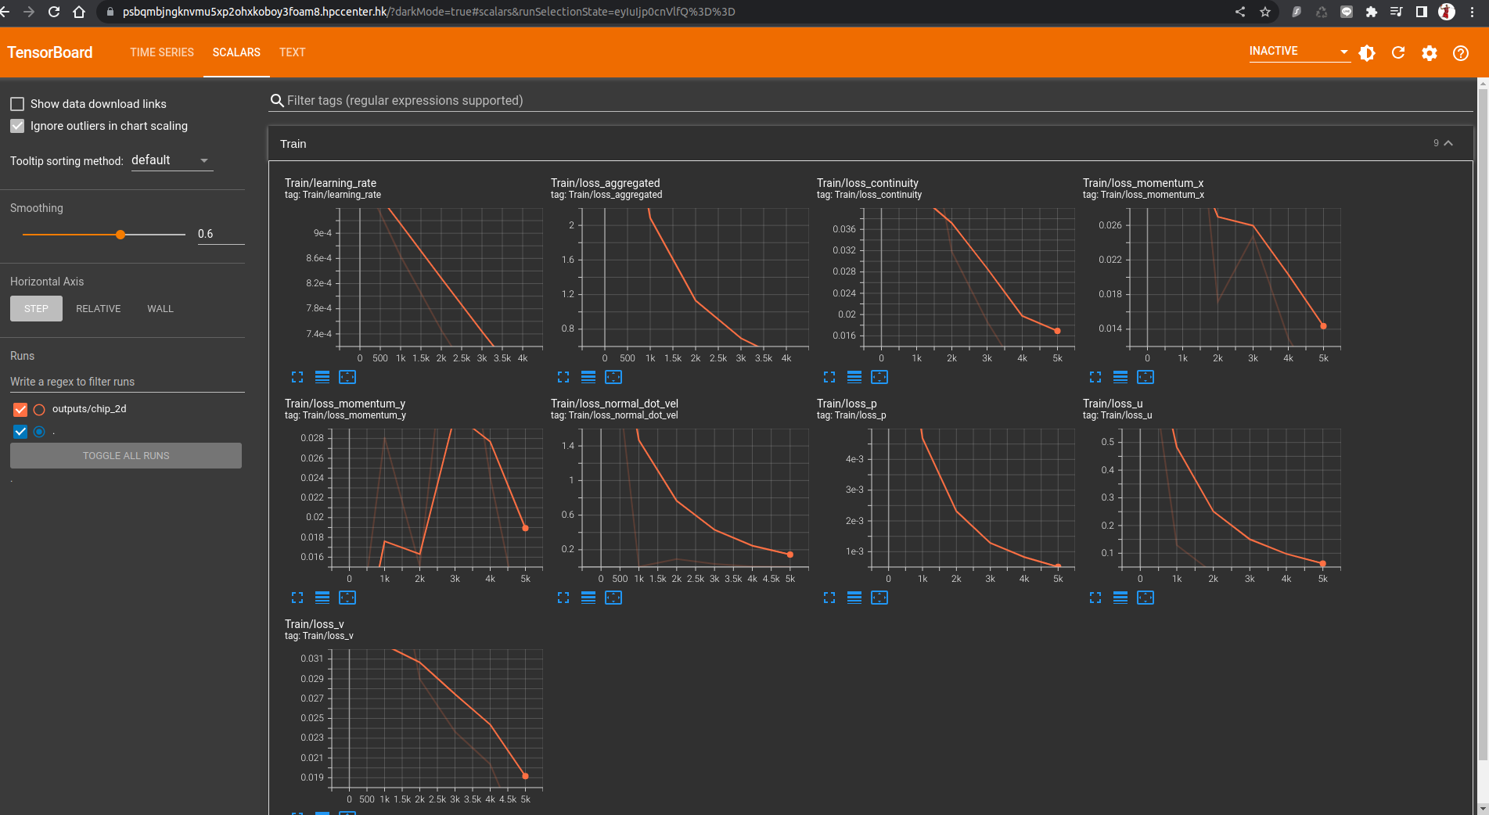Fit domain to data on Train/loss_normal_dot_vel chart
The width and height of the screenshot is (1489, 815).
click(x=613, y=598)
